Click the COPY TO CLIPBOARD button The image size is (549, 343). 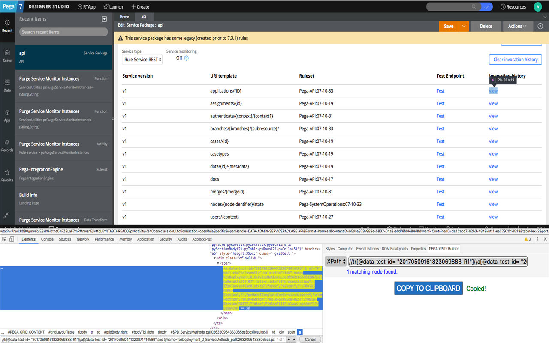428,289
